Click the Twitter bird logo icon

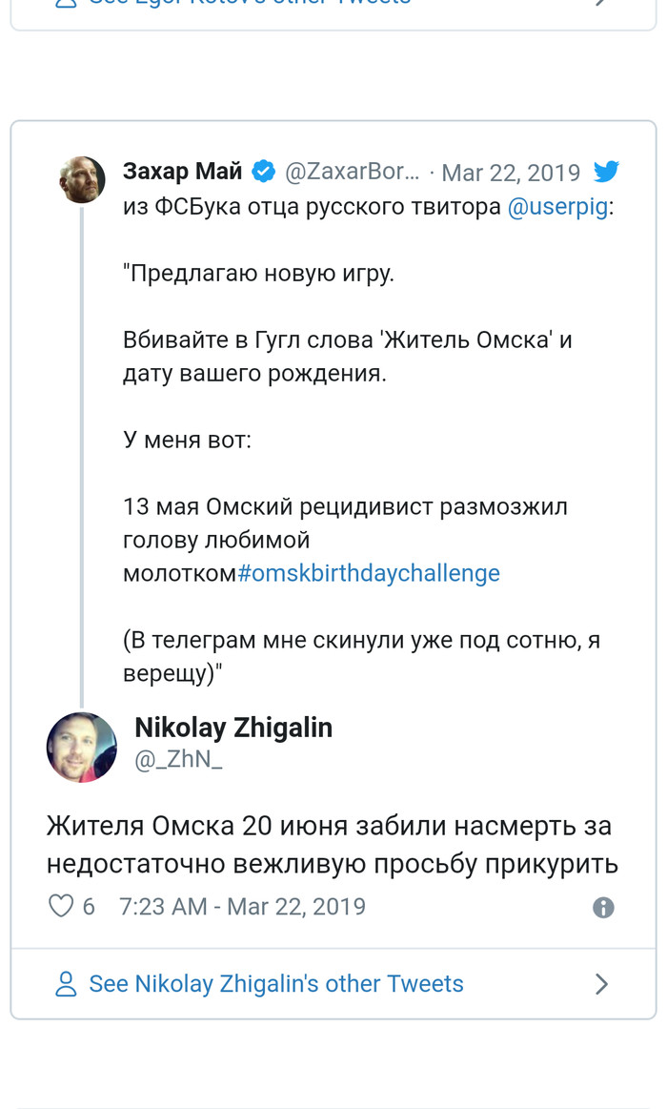tap(606, 172)
